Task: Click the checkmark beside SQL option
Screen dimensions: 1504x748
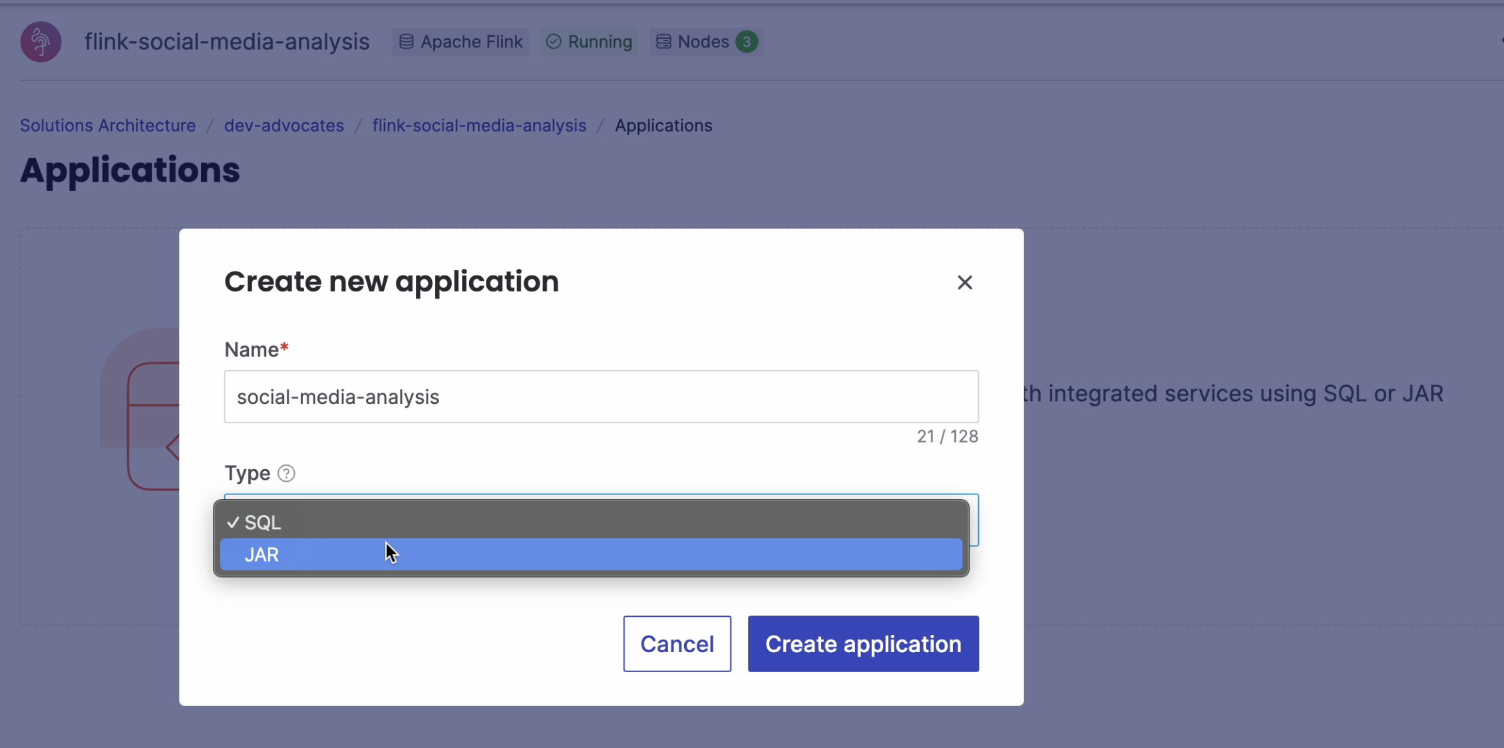Action: coord(232,522)
